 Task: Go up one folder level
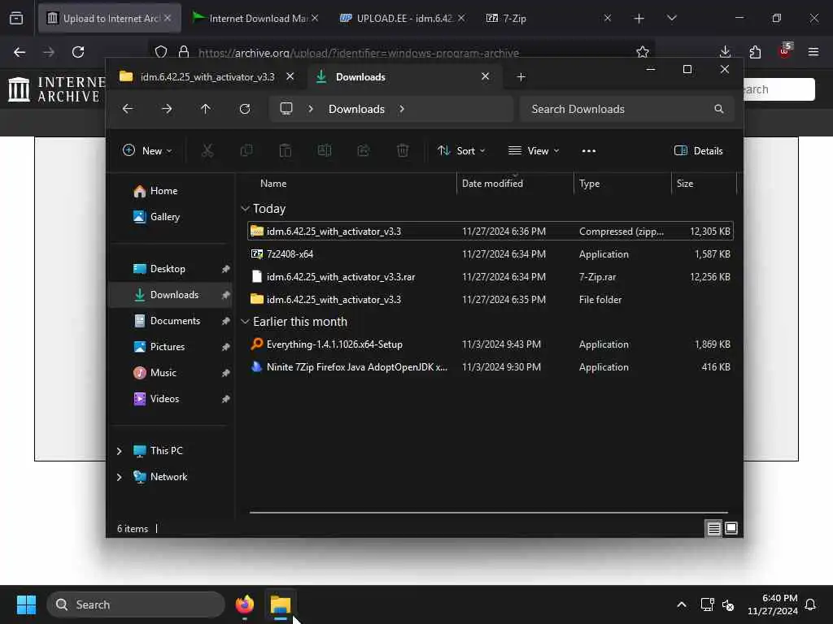point(206,109)
